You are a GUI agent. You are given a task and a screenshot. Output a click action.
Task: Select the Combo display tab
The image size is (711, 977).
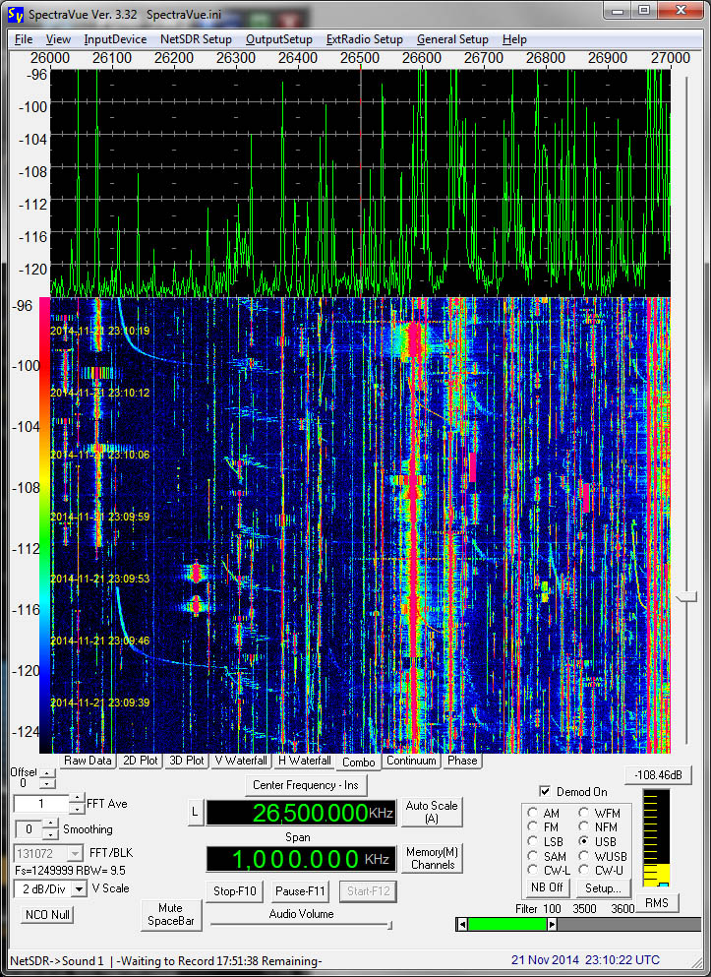[359, 763]
